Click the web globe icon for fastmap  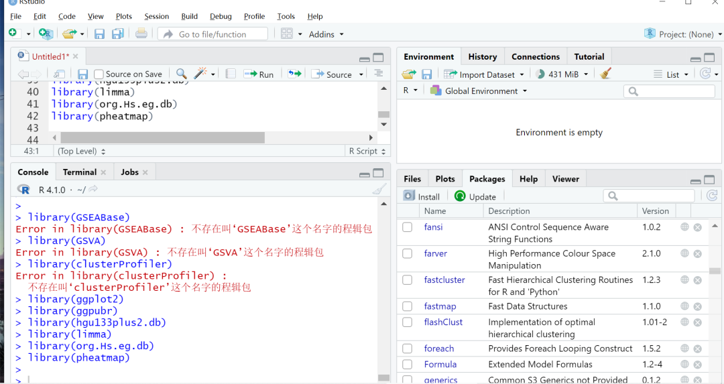[684, 306]
